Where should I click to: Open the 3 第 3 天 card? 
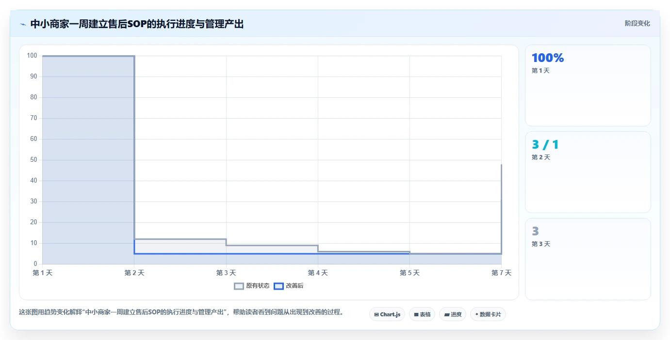pos(588,259)
